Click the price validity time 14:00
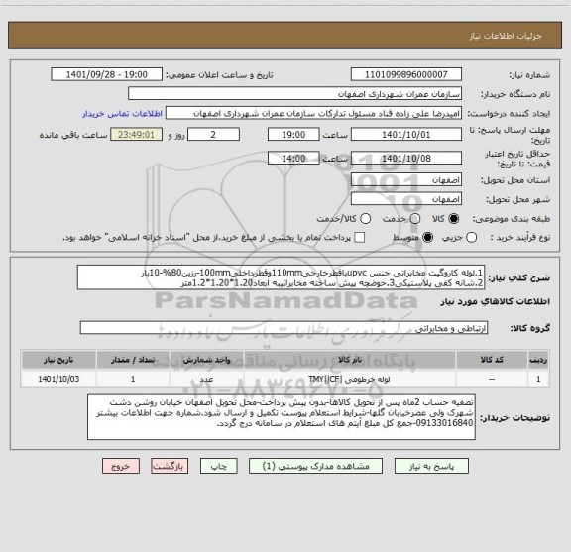Viewport: 571px width, 552px height. tap(293, 158)
